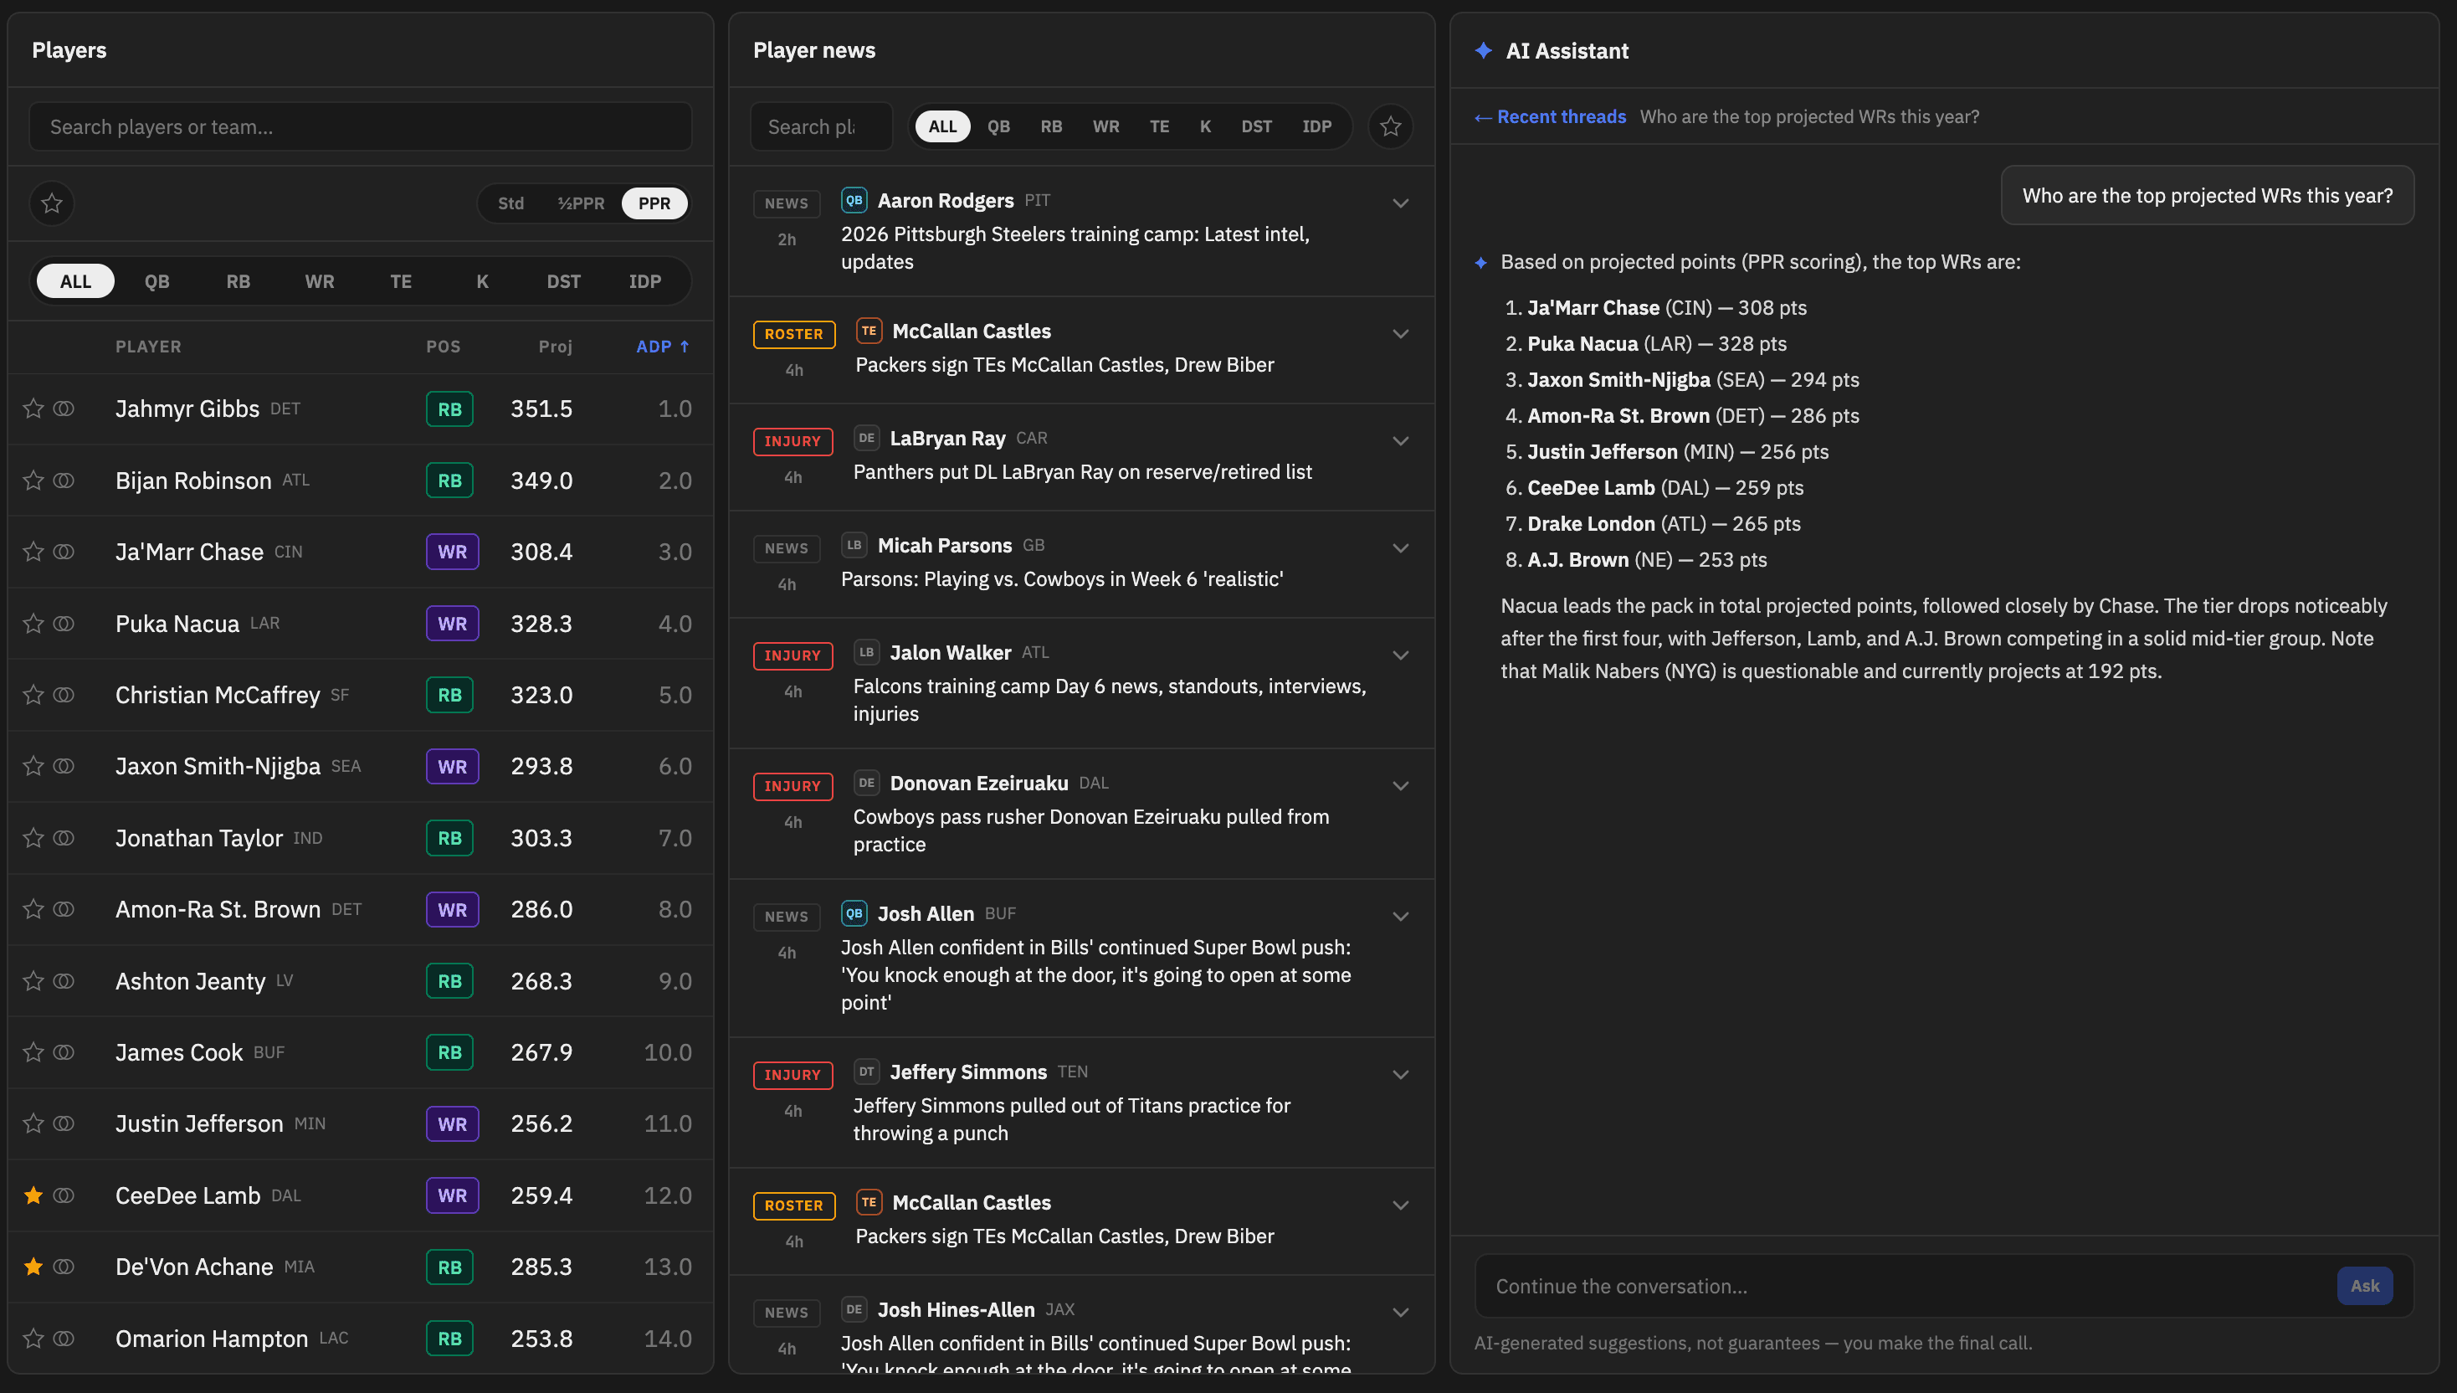
Task: Click the compare icon next to James Cook
Action: tap(64, 1052)
